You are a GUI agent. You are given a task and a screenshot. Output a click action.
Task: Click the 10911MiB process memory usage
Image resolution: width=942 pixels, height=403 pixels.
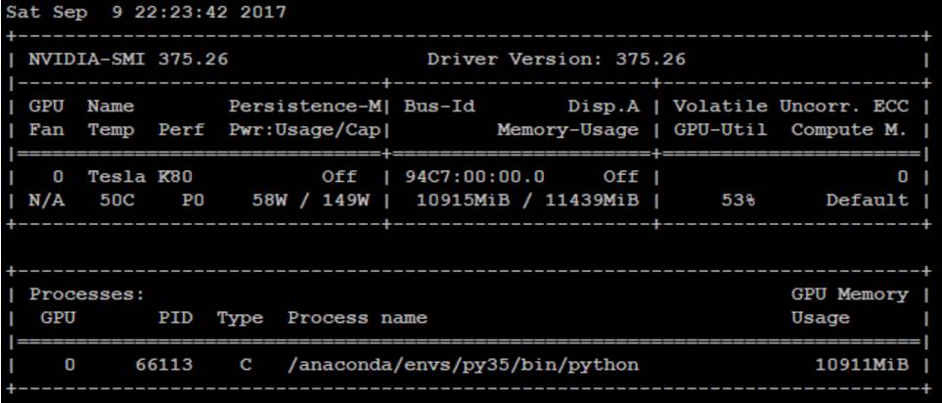(861, 365)
